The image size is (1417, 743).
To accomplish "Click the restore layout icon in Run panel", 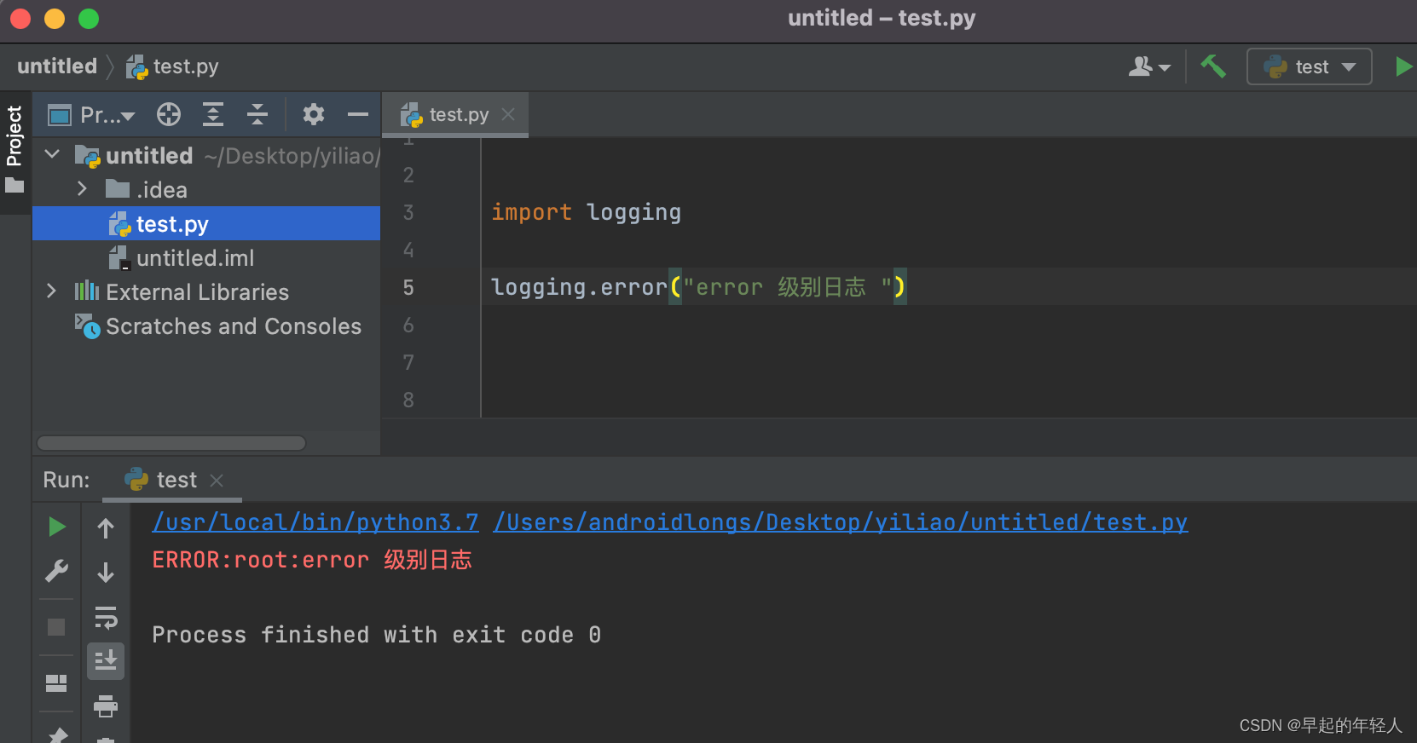I will [56, 683].
